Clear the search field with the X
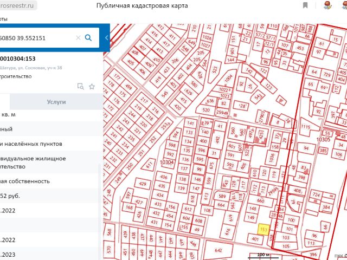 [x=78, y=38]
